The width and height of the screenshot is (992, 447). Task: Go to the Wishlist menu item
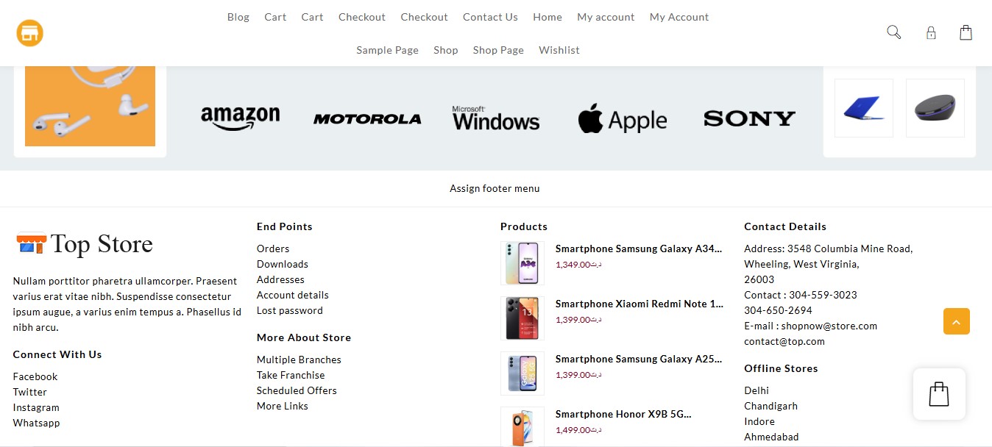559,50
